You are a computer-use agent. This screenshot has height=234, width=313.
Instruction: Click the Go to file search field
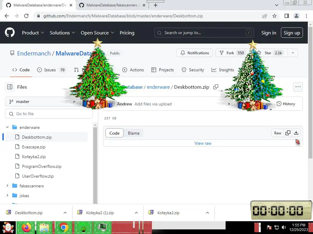(x=49, y=114)
